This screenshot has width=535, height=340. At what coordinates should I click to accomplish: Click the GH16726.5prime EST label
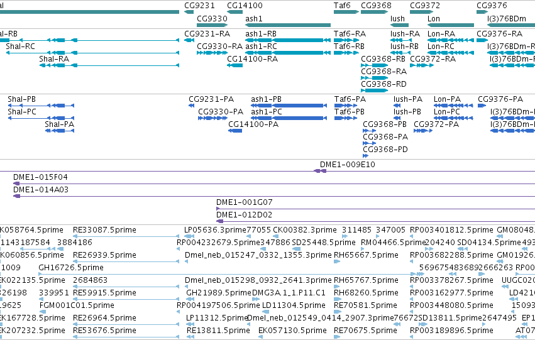click(x=71, y=267)
